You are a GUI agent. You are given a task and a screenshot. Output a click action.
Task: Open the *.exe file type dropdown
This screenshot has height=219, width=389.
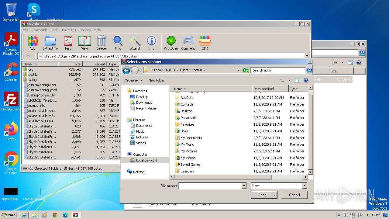305,186
